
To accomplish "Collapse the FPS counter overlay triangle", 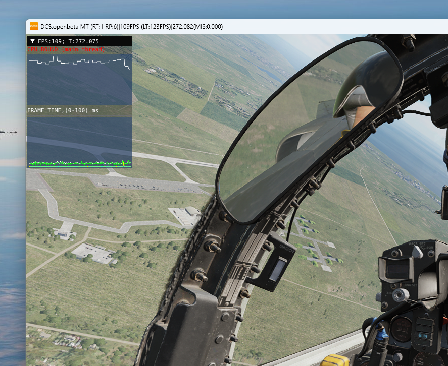I will click(32, 41).
